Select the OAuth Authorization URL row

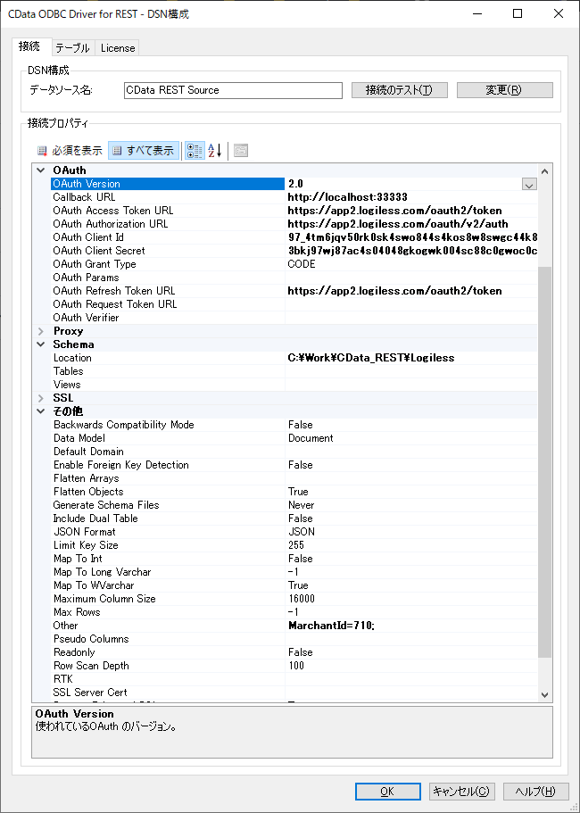(294, 224)
